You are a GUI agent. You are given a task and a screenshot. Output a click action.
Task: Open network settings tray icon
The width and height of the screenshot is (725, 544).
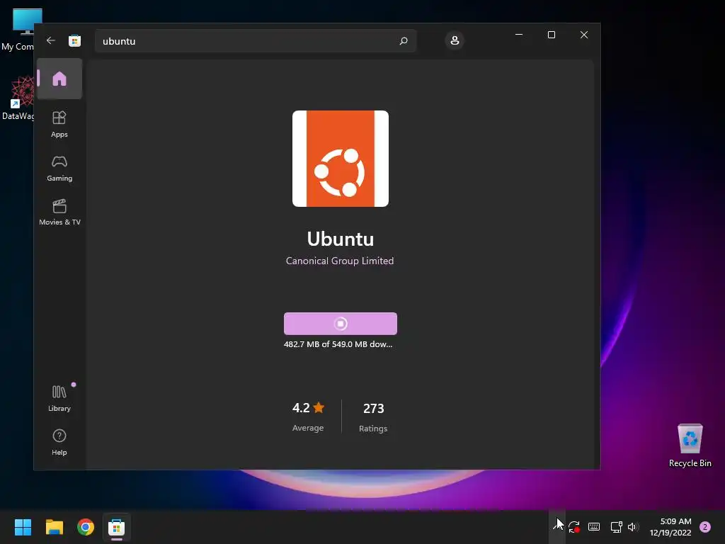[x=616, y=526]
